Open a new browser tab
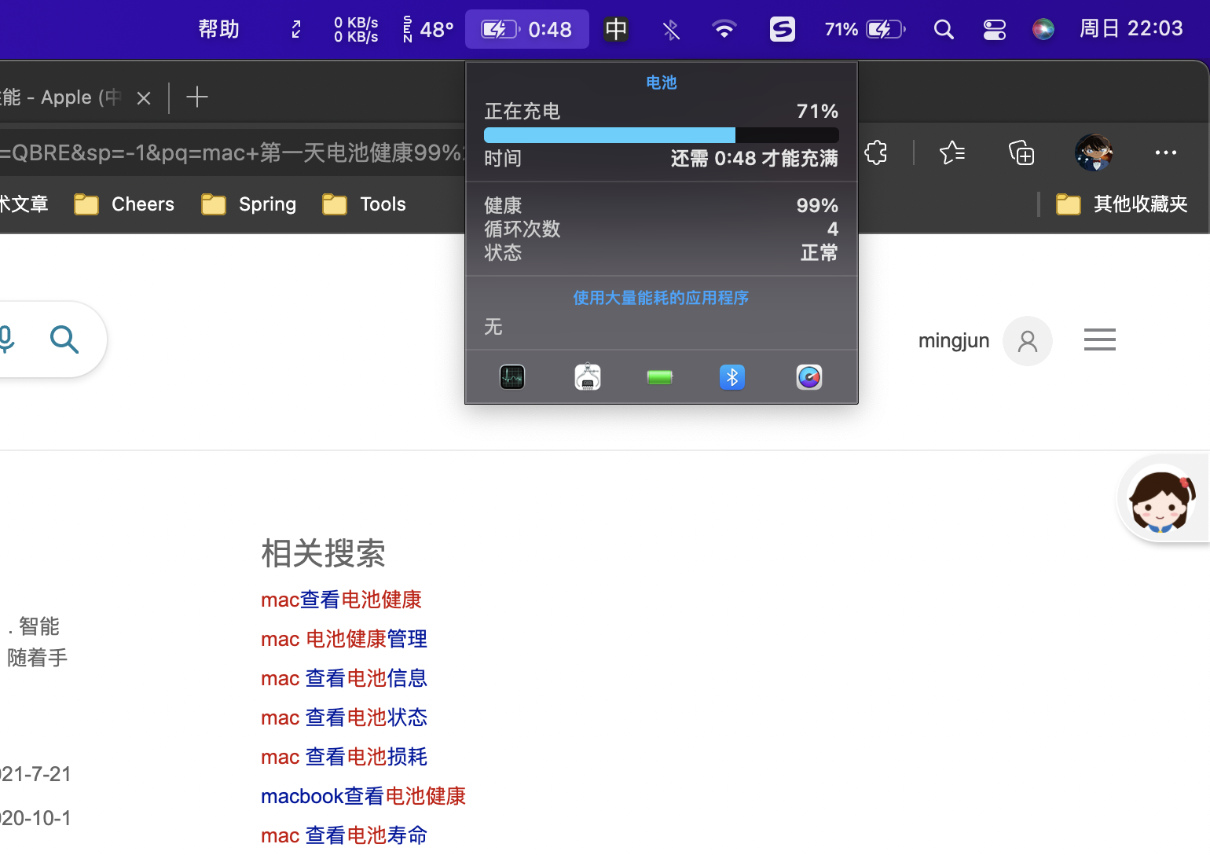The height and width of the screenshot is (855, 1210). click(x=196, y=97)
